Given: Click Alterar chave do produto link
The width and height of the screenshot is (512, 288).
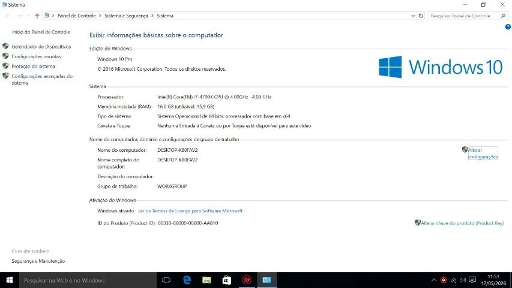Looking at the screenshot, I should click(462, 223).
